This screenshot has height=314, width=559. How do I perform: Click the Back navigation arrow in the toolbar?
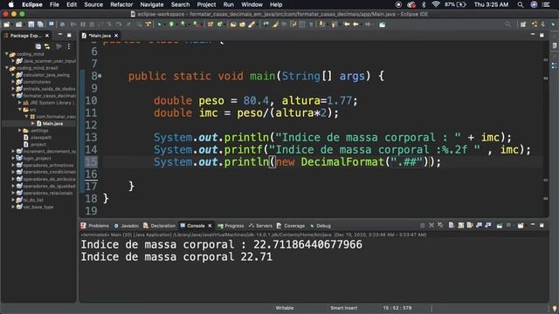pos(355,24)
